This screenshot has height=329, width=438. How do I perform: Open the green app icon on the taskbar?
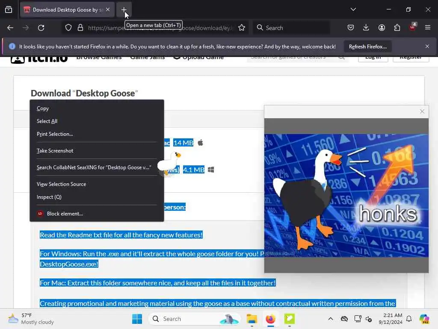(x=290, y=319)
